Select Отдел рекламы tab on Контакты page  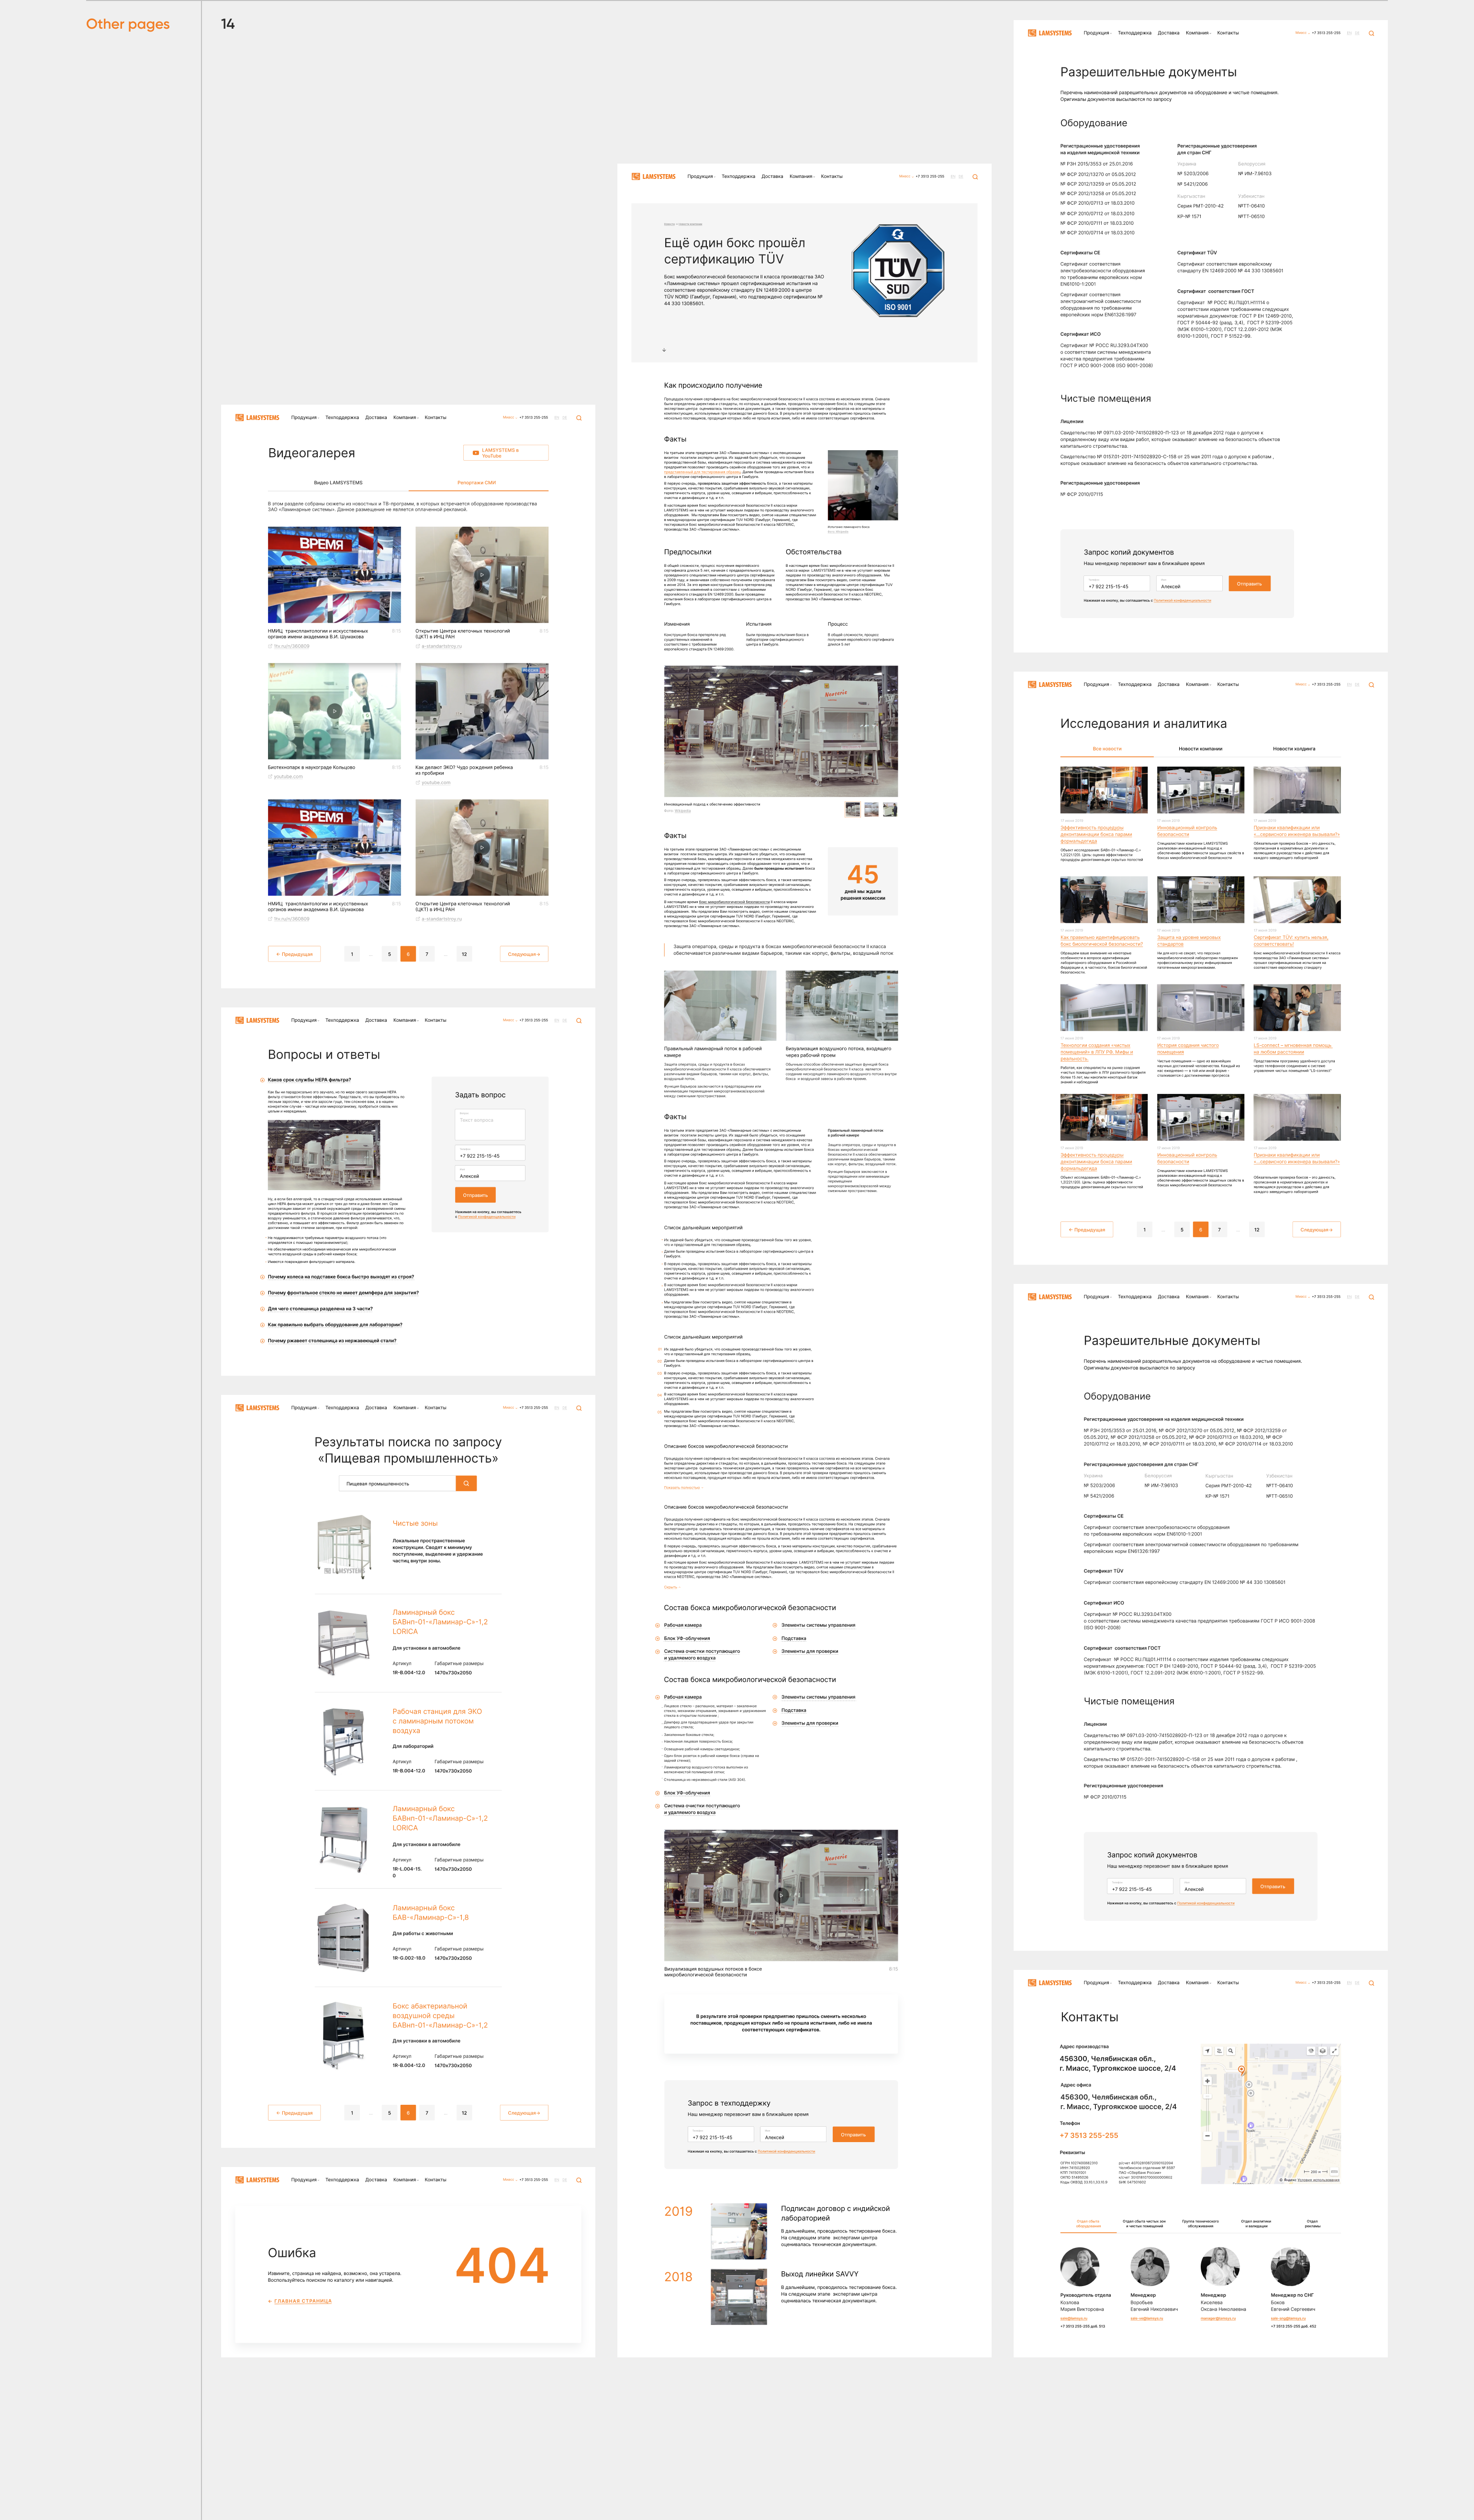[x=1312, y=2223]
